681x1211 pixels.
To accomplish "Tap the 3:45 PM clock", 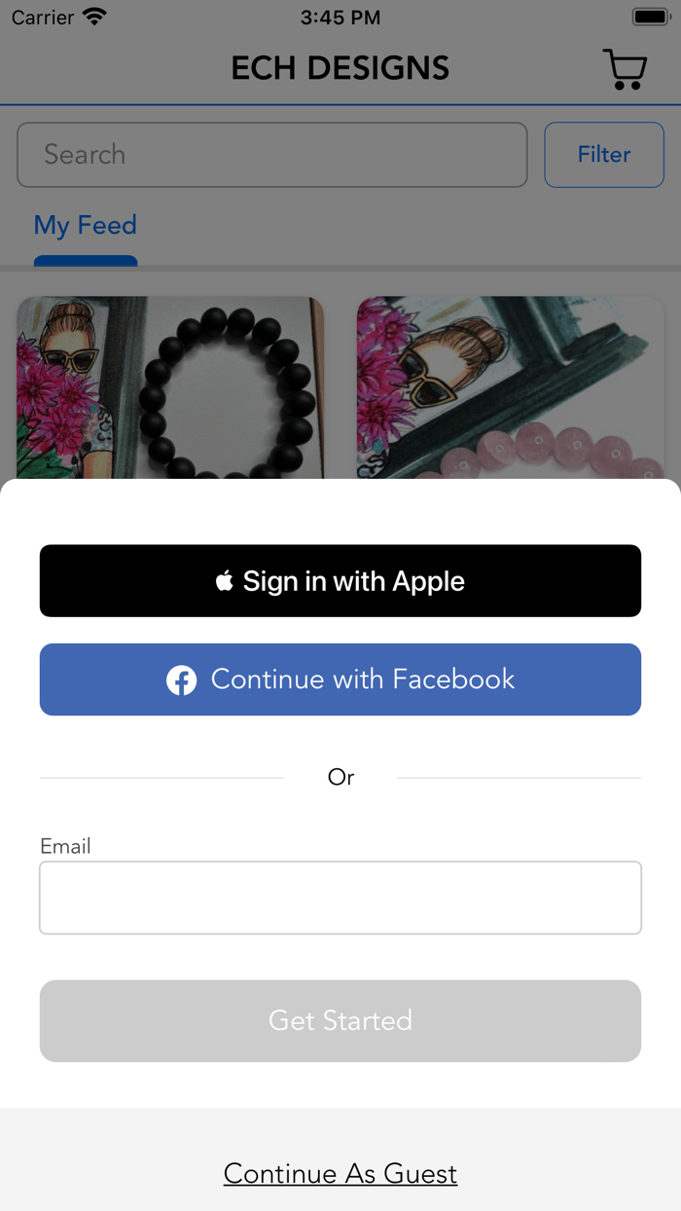I will [340, 18].
